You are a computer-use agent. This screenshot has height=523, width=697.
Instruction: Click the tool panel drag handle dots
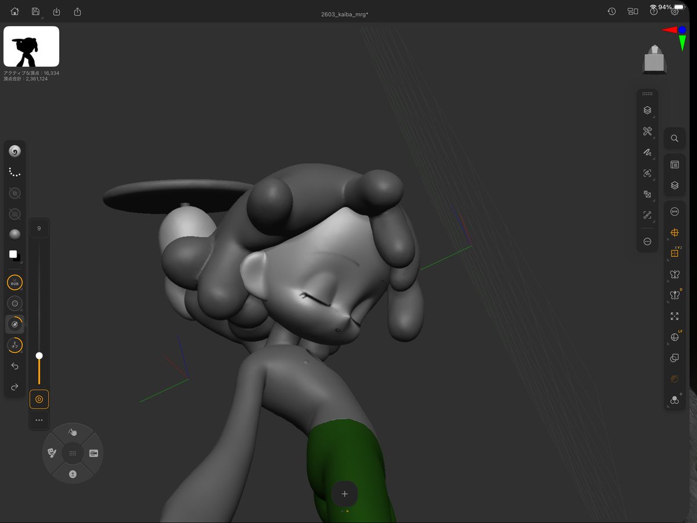click(647, 94)
